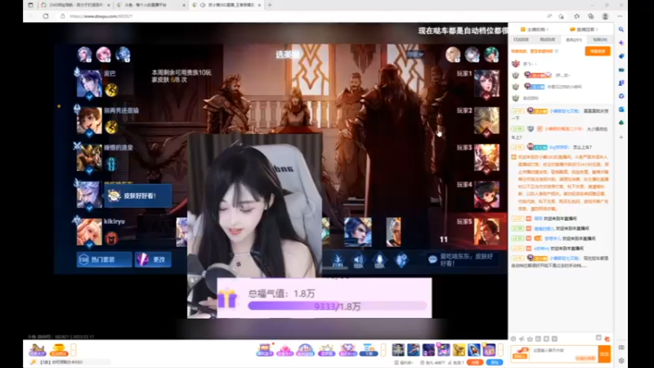Select player kikiryu avatar
The width and height of the screenshot is (654, 368).
click(x=89, y=231)
